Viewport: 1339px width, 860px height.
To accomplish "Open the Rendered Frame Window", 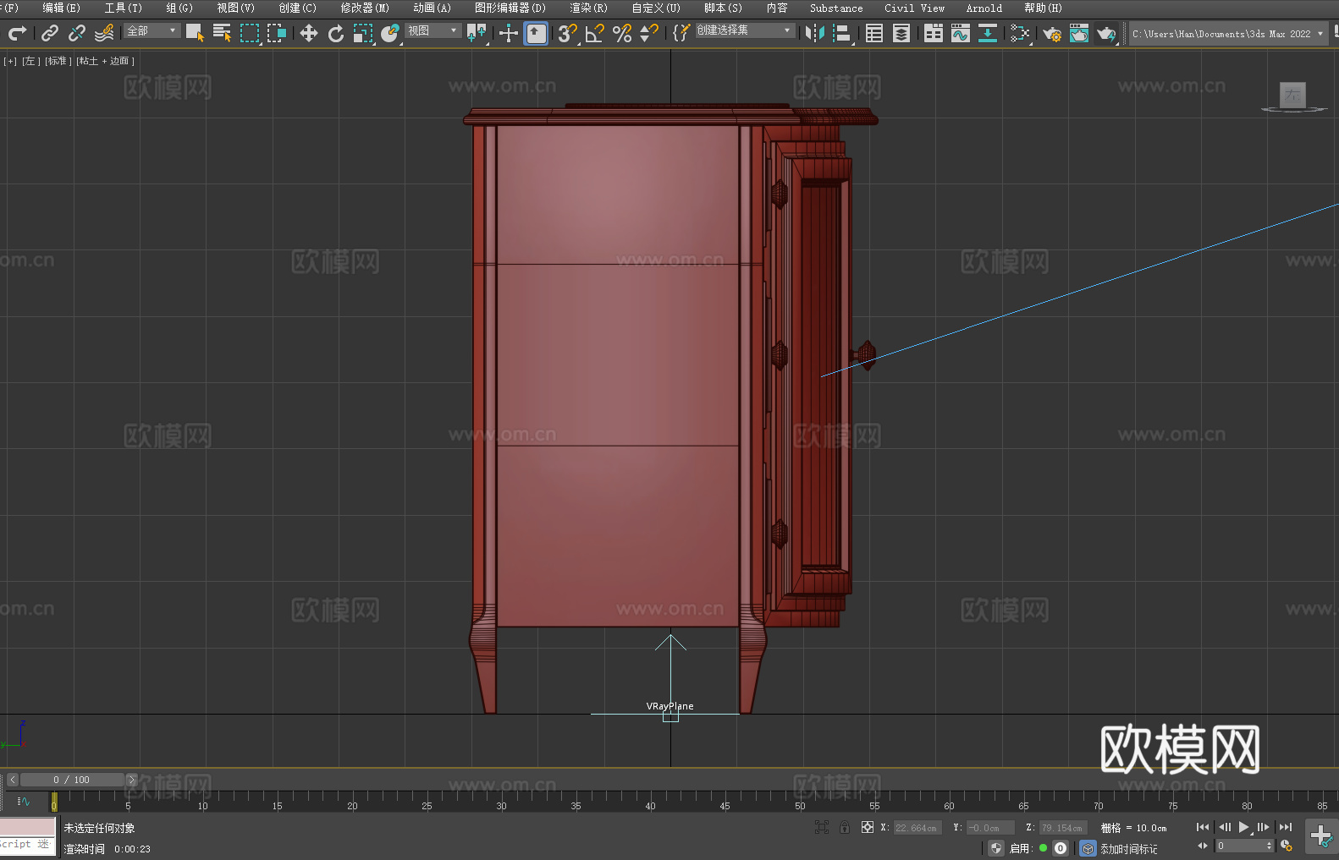I will pyautogui.click(x=1079, y=33).
